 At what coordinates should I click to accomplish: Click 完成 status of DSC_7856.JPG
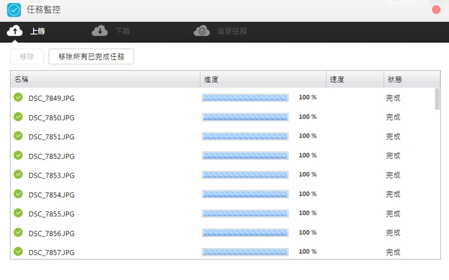click(393, 233)
